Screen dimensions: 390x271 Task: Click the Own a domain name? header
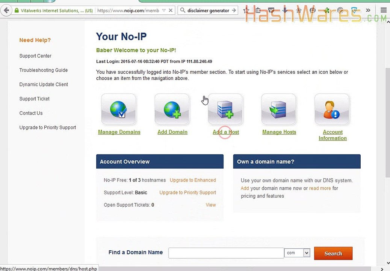point(297,161)
